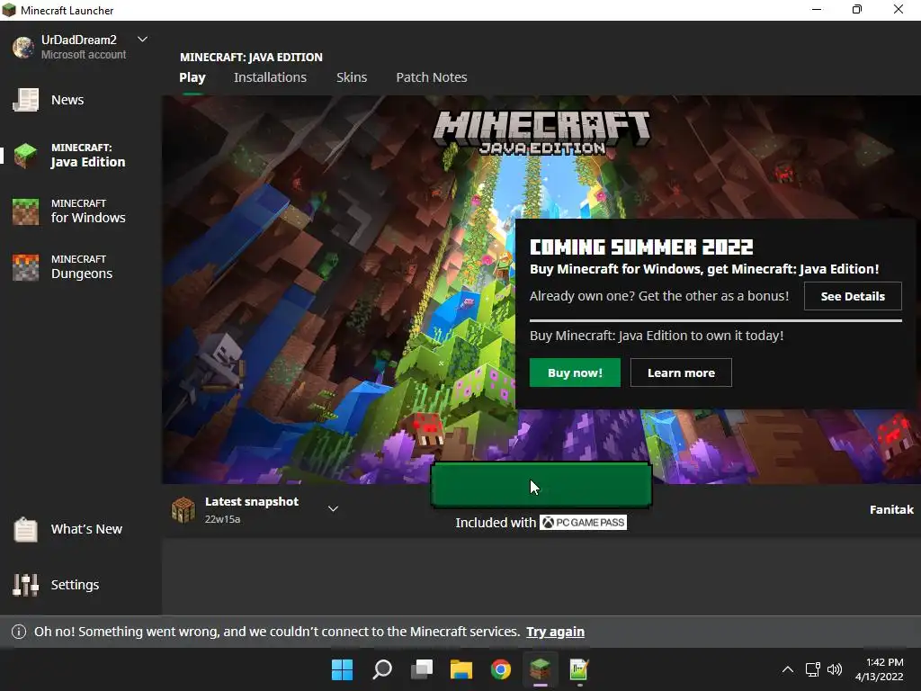Viewport: 921px width, 691px height.
Task: Open the network status tray icon
Action: coord(813,669)
